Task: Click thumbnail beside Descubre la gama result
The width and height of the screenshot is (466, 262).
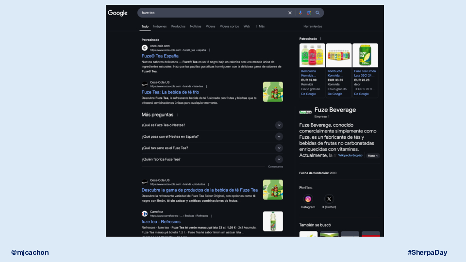Action: (273, 190)
